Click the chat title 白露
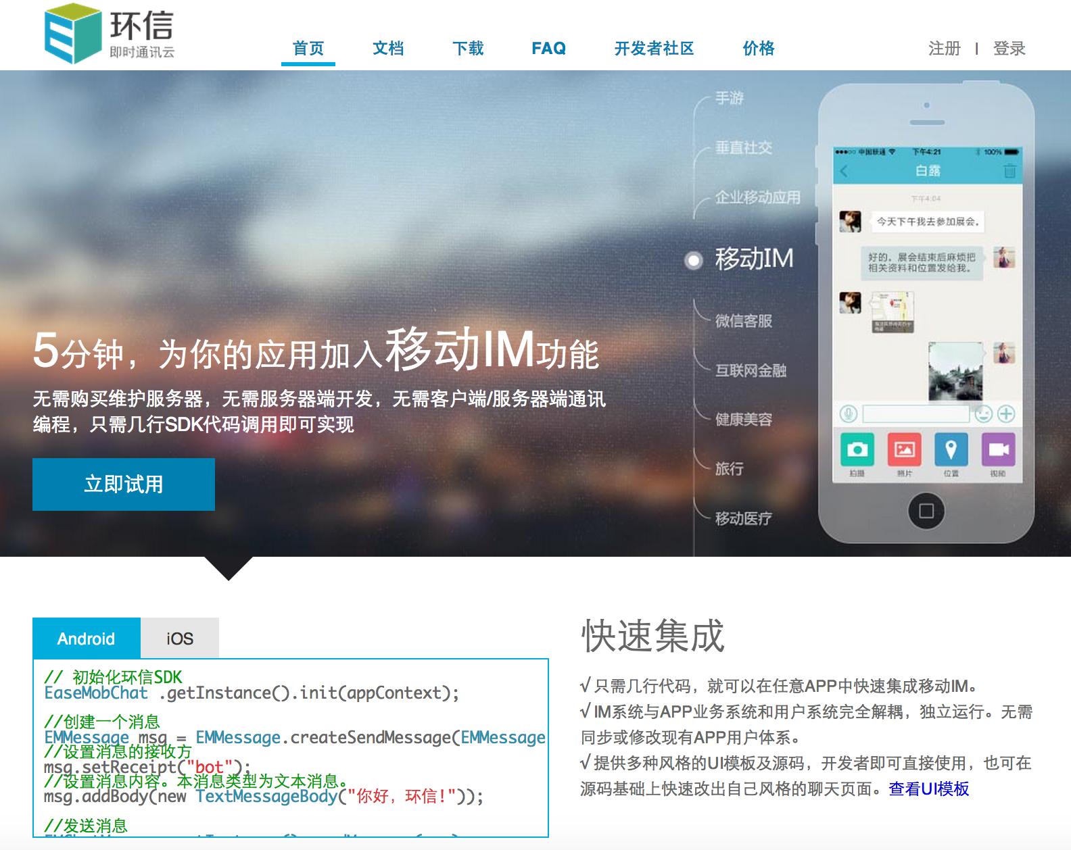The height and width of the screenshot is (850, 1071). pyautogui.click(x=928, y=171)
